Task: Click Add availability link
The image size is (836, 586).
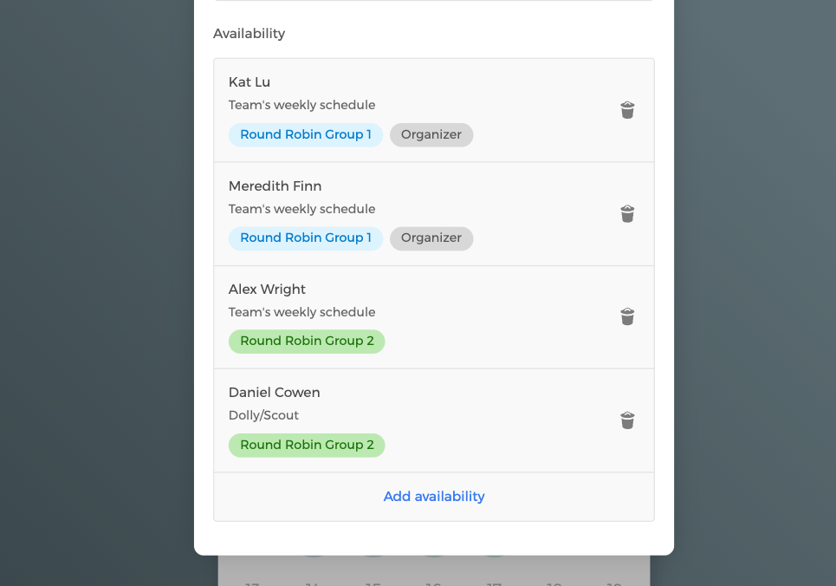Action: coord(434,497)
